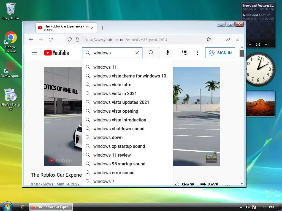Click SHARE under the video
The image size is (282, 211).
(184, 184)
